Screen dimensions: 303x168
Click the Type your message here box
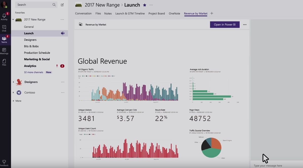point(277,165)
